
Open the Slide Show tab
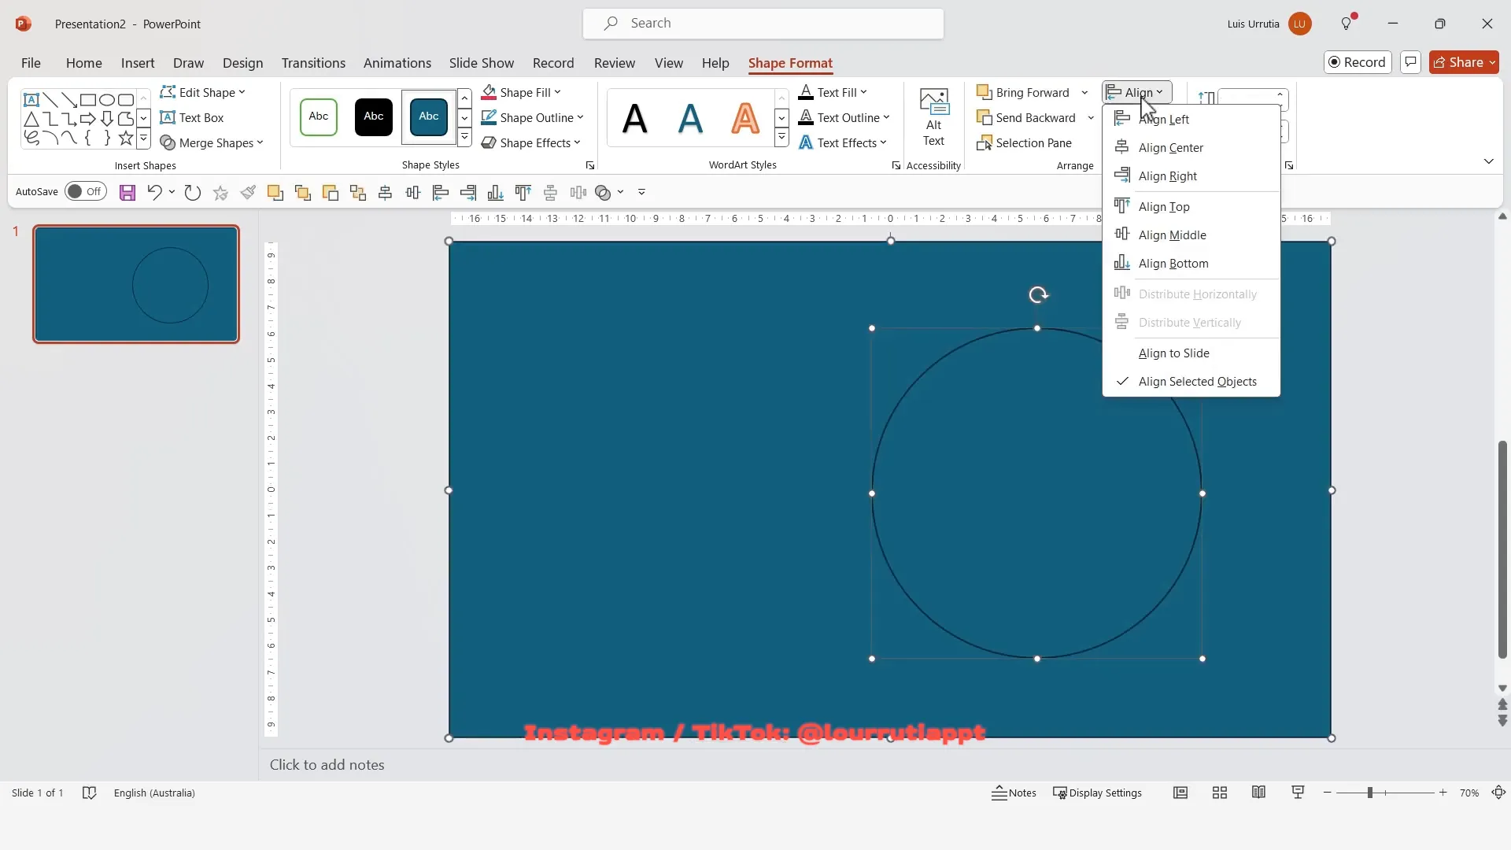tap(482, 63)
